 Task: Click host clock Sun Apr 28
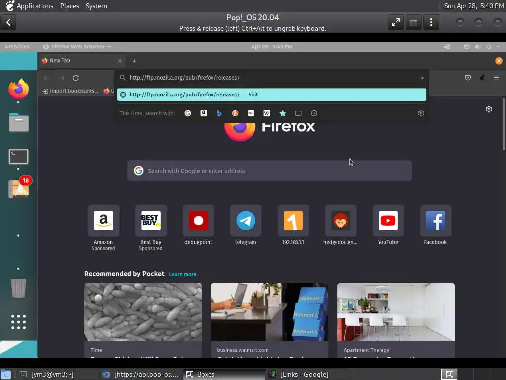click(473, 6)
